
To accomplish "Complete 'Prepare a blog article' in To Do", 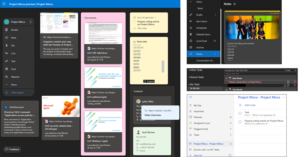I will pyautogui.click(x=240, y=122).
